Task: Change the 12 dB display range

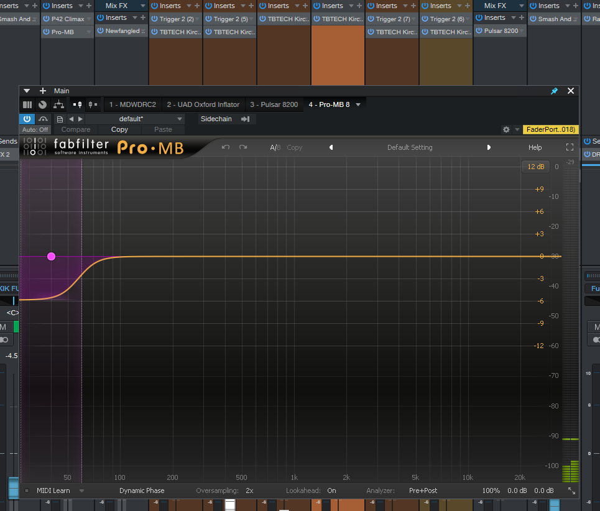Action: pos(536,167)
